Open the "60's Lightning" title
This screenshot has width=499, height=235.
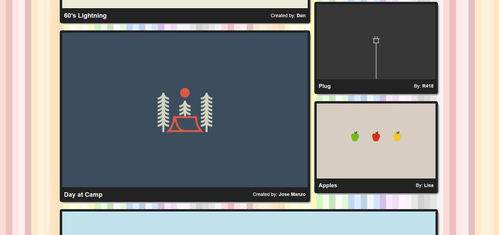[85, 16]
